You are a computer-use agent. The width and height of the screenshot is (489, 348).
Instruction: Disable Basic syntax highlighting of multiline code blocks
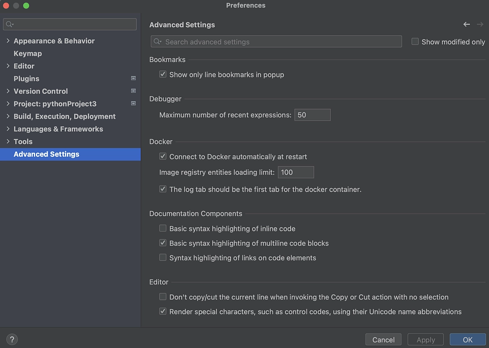(163, 243)
